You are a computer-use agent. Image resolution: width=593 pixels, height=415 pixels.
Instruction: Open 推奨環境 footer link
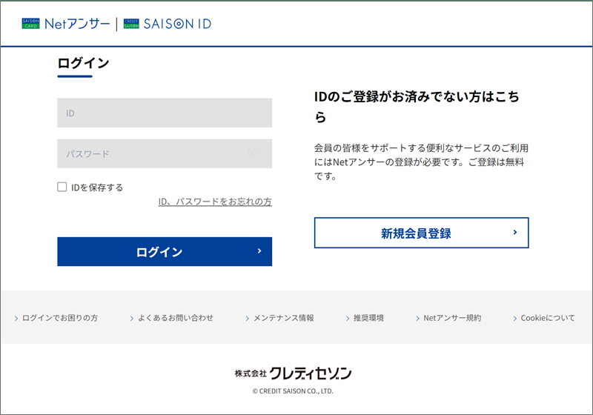point(365,318)
